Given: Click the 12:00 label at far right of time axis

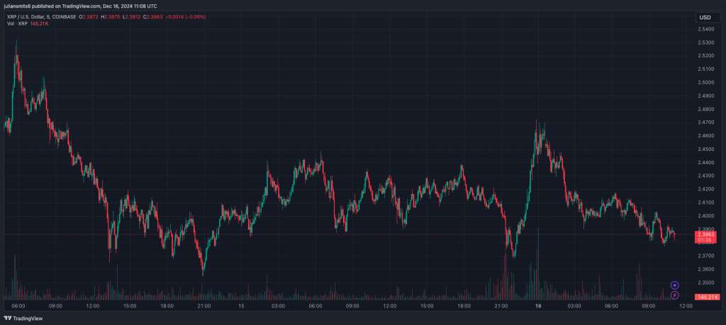Looking at the screenshot, I should coord(685,307).
